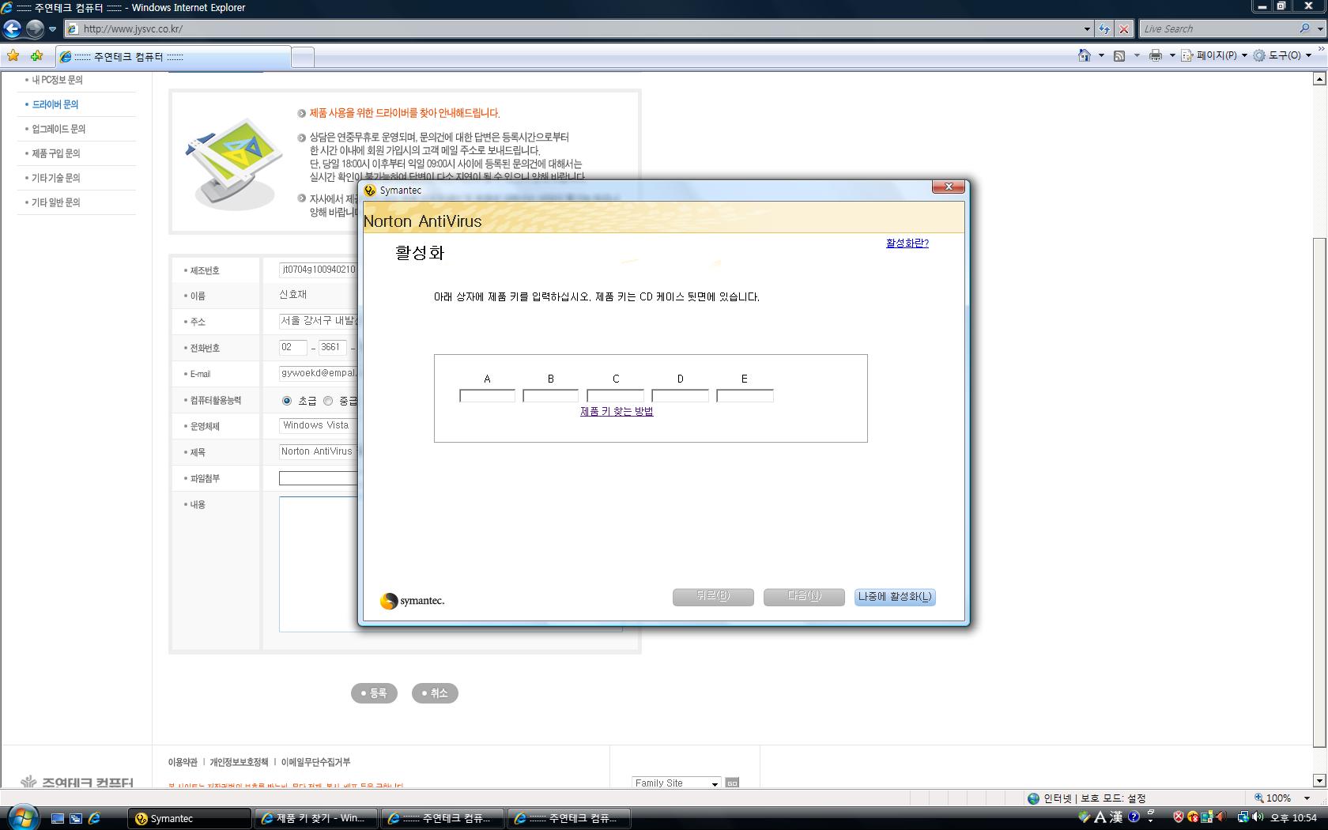This screenshot has height=830, width=1328.
Task: Switch to Symantec taskbar button
Action: (190, 818)
